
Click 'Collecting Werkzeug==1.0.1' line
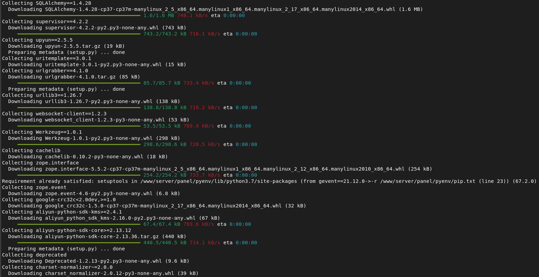coord(42,132)
